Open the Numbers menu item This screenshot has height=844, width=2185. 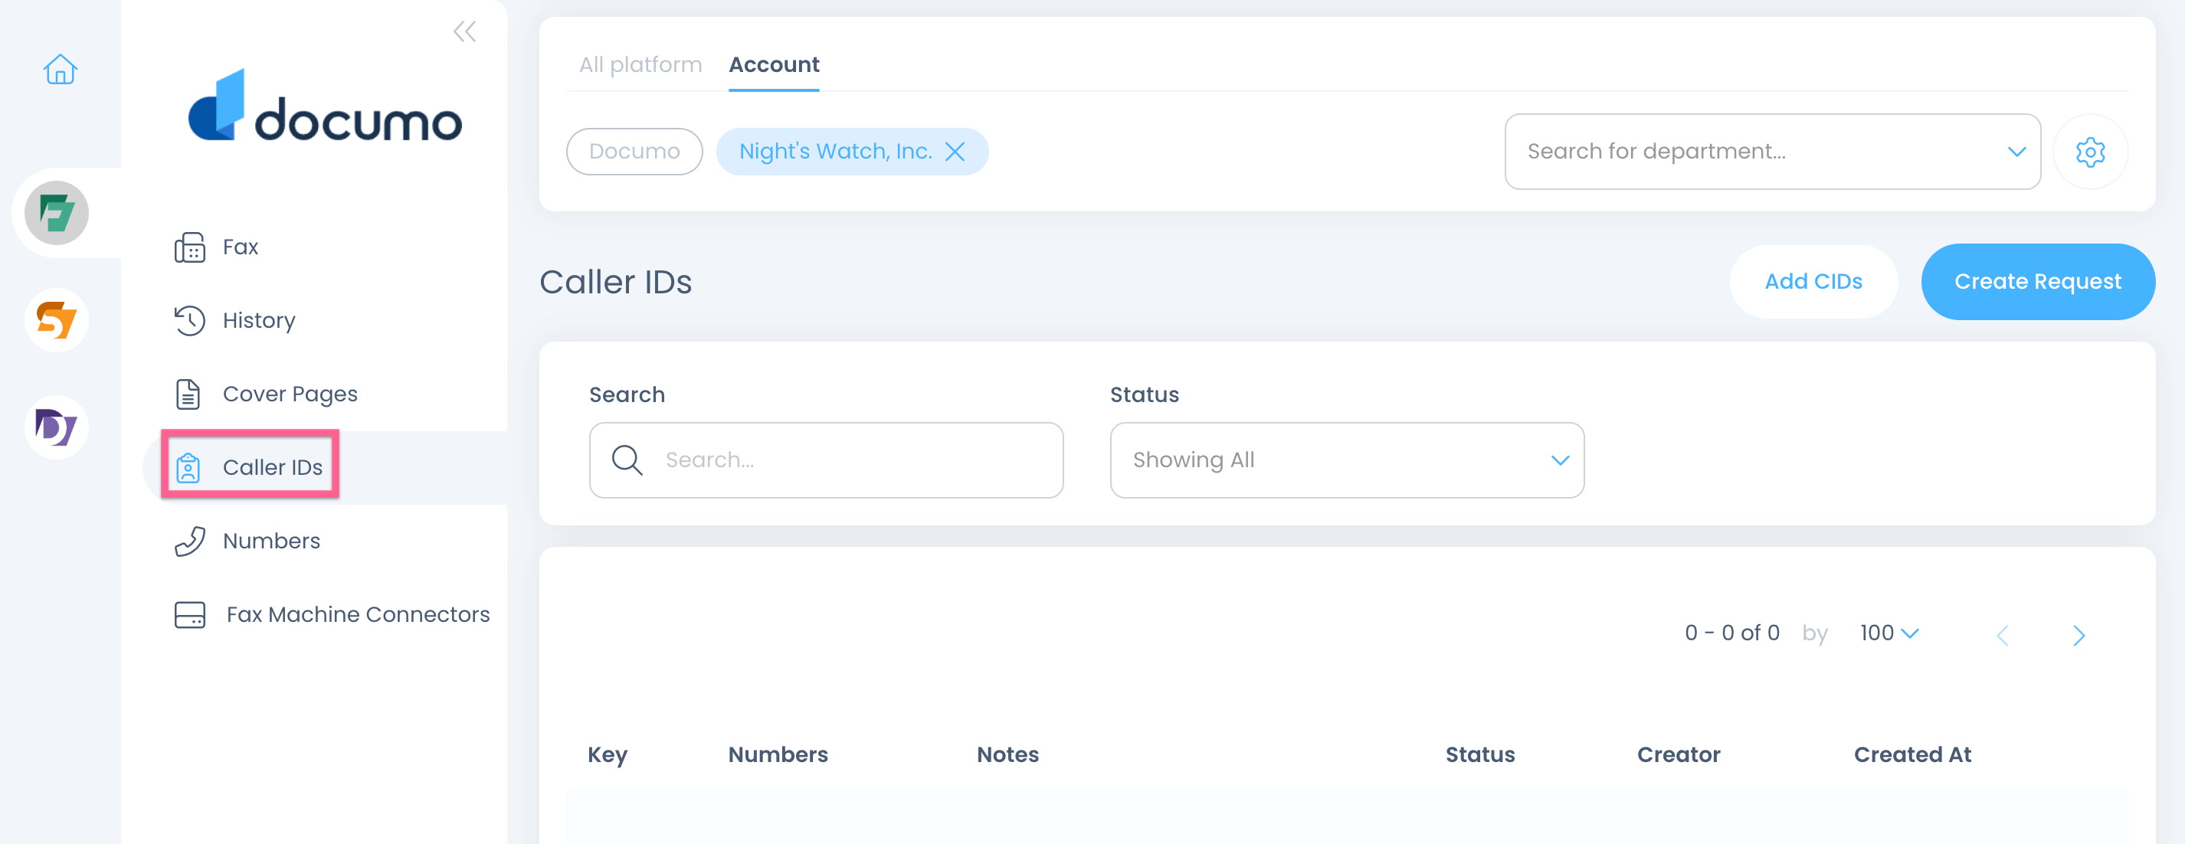(271, 541)
